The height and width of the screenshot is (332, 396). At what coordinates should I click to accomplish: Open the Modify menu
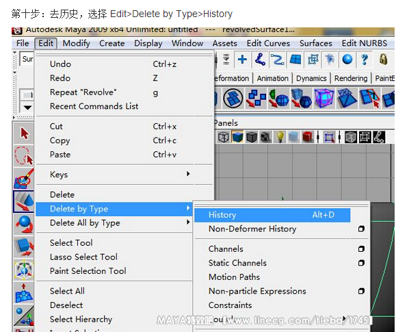[77, 43]
